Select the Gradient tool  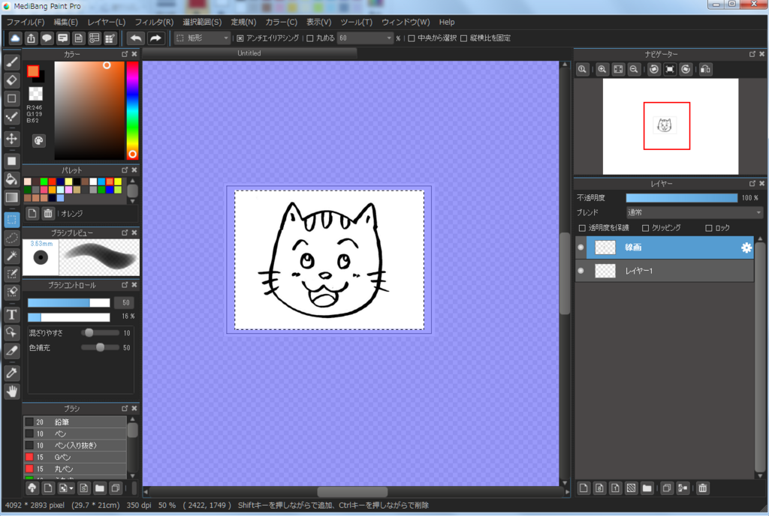point(12,197)
